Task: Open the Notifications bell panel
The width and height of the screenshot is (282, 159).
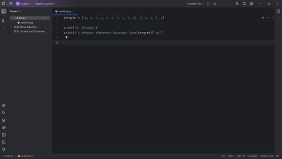Action: (x=278, y=11)
